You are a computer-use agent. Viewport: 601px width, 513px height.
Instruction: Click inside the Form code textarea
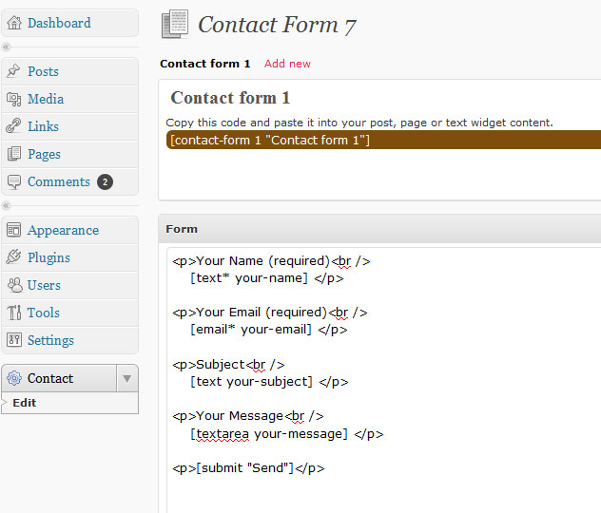click(x=384, y=380)
